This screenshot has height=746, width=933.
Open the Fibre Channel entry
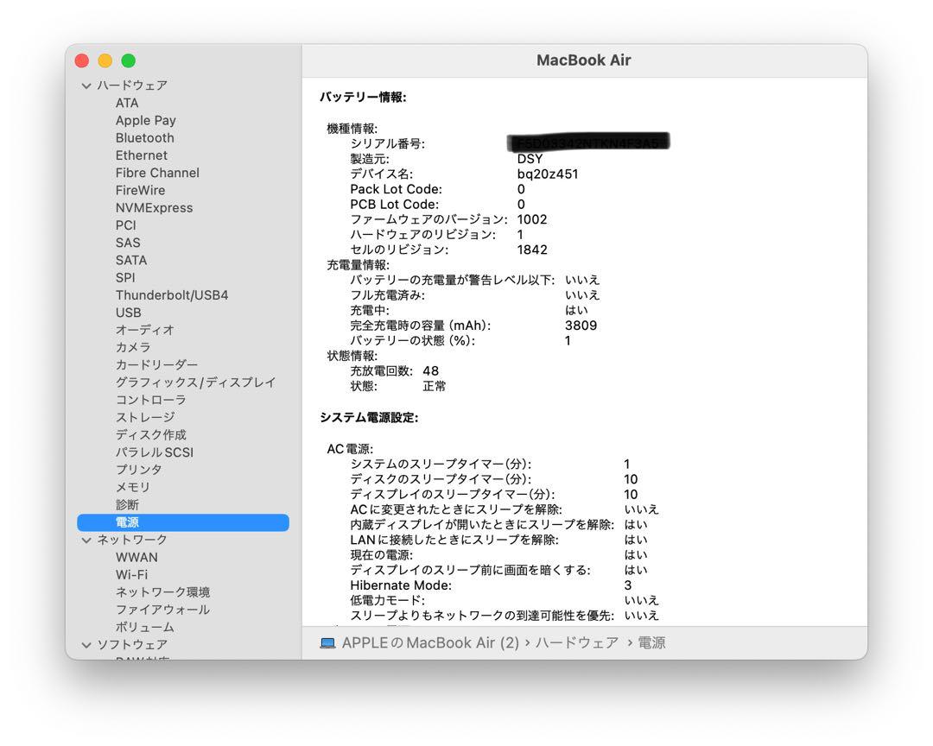[x=158, y=173]
